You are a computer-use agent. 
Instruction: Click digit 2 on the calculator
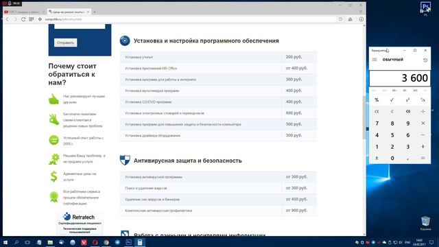click(x=392, y=147)
